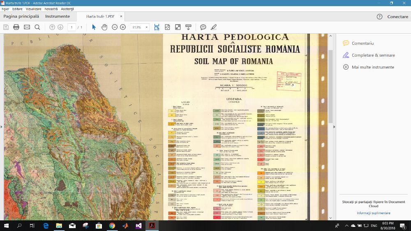Image resolution: width=411 pixels, height=231 pixels.
Task: Open Task View on the taskbar
Action: coord(32,226)
